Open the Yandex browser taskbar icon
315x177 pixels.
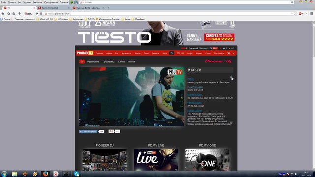click(x=56, y=174)
